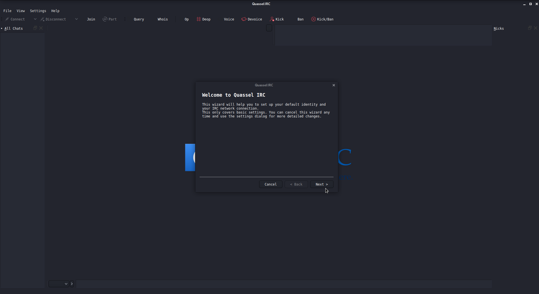
Task: Click the Ban toolbar button
Action: [x=300, y=19]
